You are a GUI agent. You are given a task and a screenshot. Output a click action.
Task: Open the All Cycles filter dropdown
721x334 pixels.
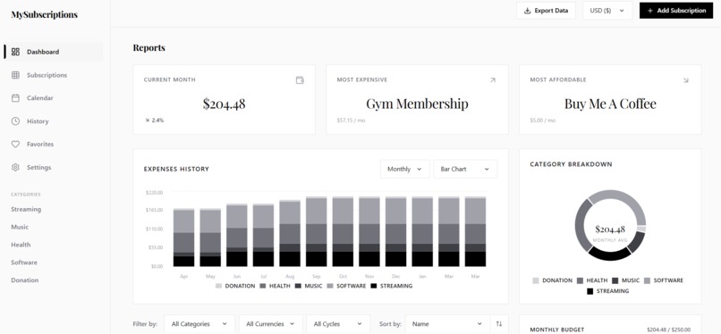click(338, 324)
